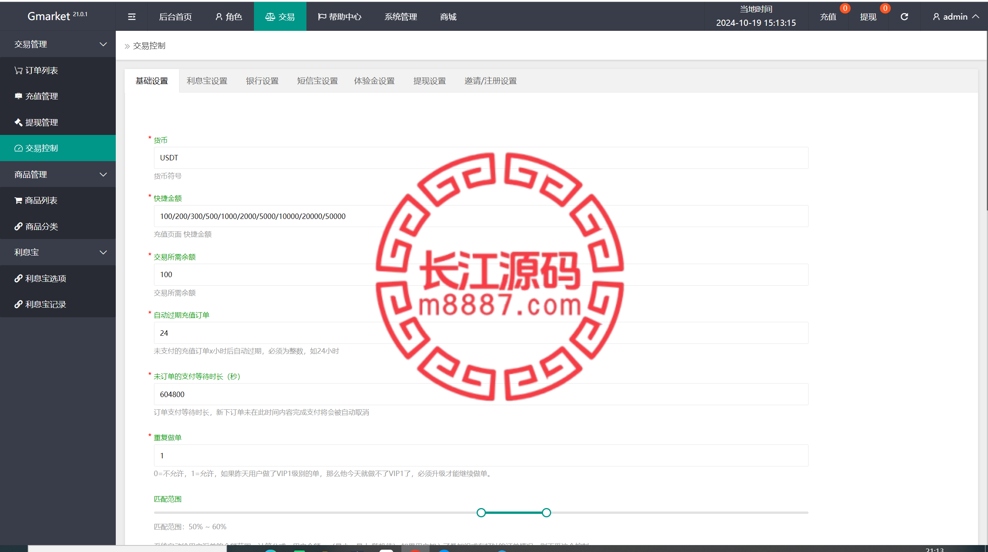This screenshot has height=552, width=988.
Task: Click the 自动过期充值订单 input with 24
Action: click(x=481, y=333)
